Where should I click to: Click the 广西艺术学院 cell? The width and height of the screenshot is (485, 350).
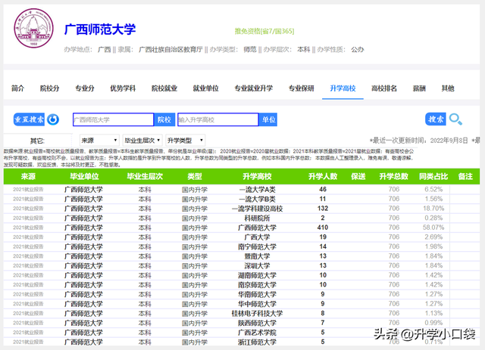(257, 333)
